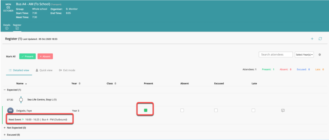Screen dimensions: 329x140
Task: Select the Detailed view tab
Action: coord(19,70)
